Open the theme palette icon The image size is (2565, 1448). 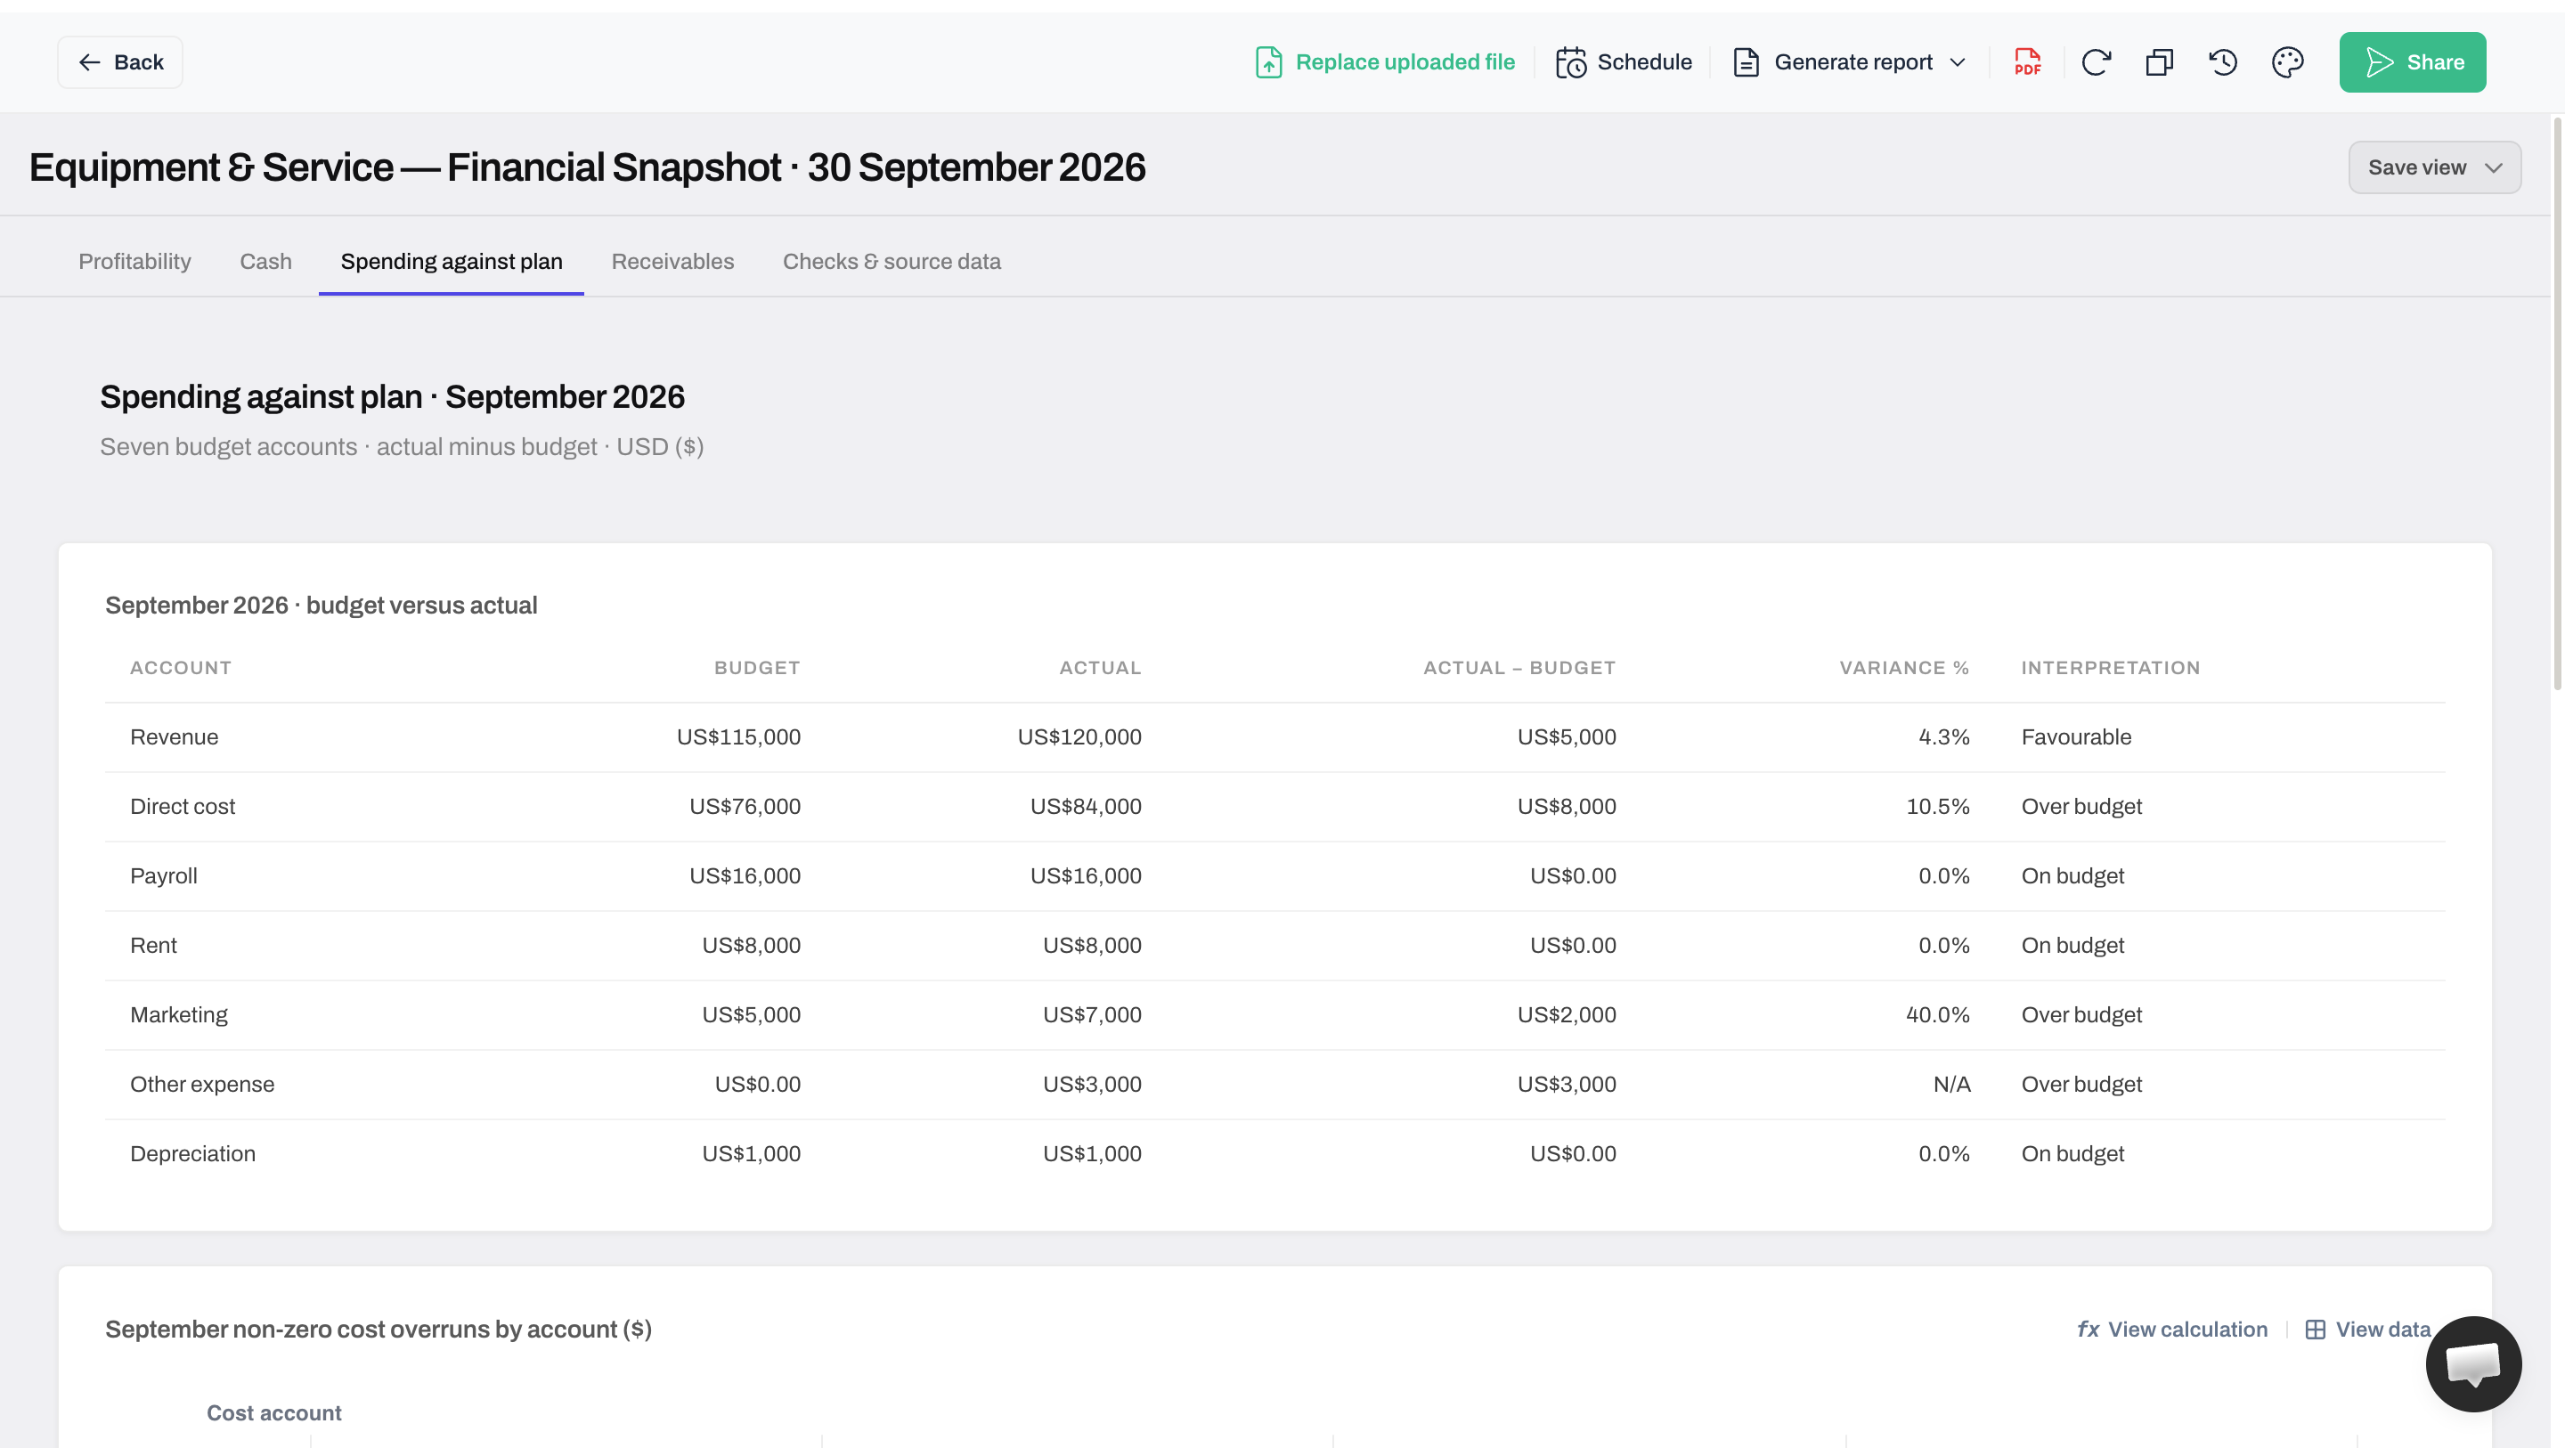click(x=2287, y=61)
